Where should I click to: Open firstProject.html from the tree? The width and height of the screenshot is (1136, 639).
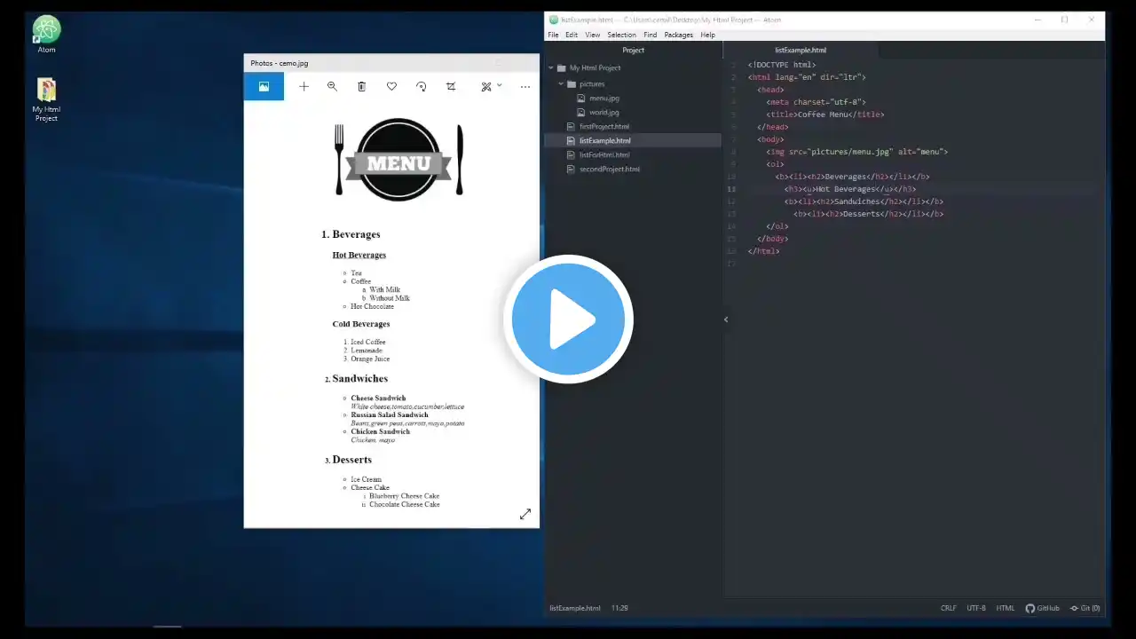click(x=604, y=126)
